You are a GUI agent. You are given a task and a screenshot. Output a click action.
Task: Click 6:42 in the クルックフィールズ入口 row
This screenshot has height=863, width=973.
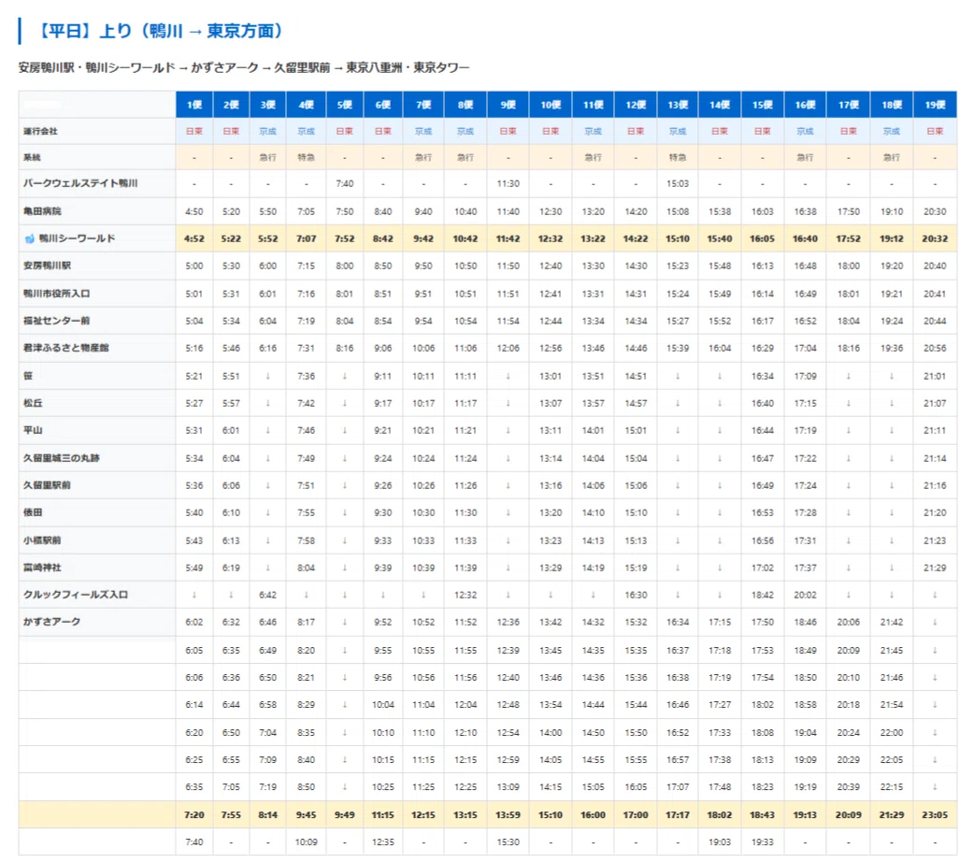pyautogui.click(x=268, y=595)
